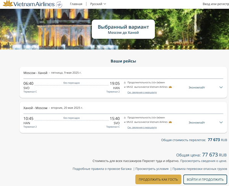Expand the Hanoi-Moscow flight details chevron

point(221,122)
